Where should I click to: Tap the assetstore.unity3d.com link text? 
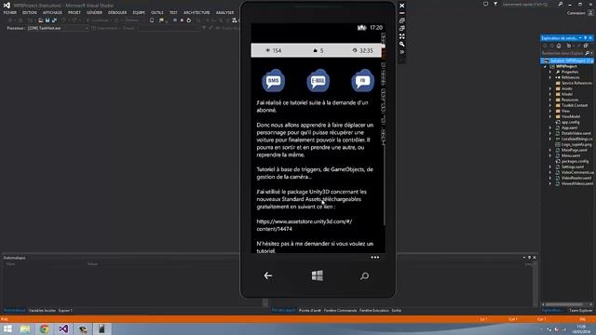[305, 225]
